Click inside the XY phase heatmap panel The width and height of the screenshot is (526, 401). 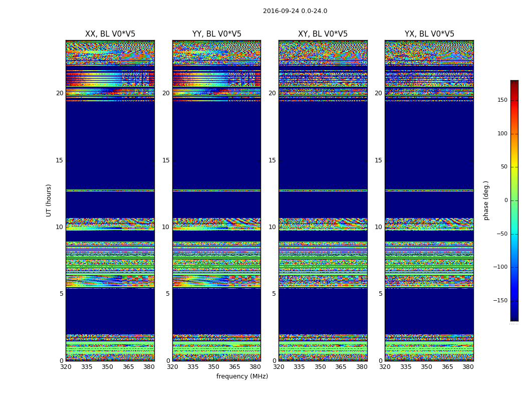coord(323,200)
